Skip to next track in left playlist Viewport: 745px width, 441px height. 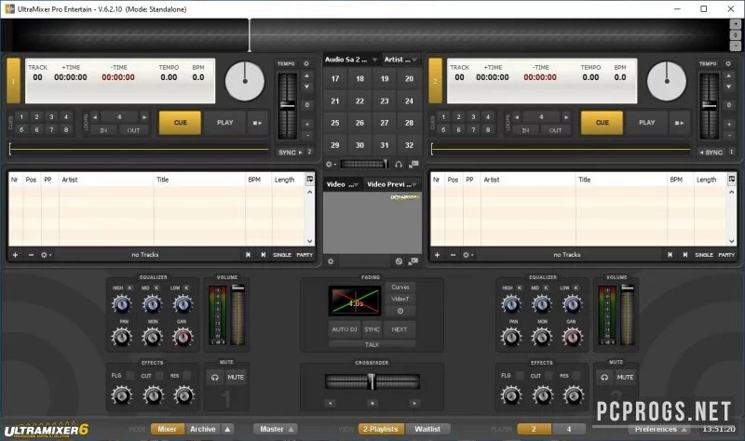pyautogui.click(x=264, y=255)
